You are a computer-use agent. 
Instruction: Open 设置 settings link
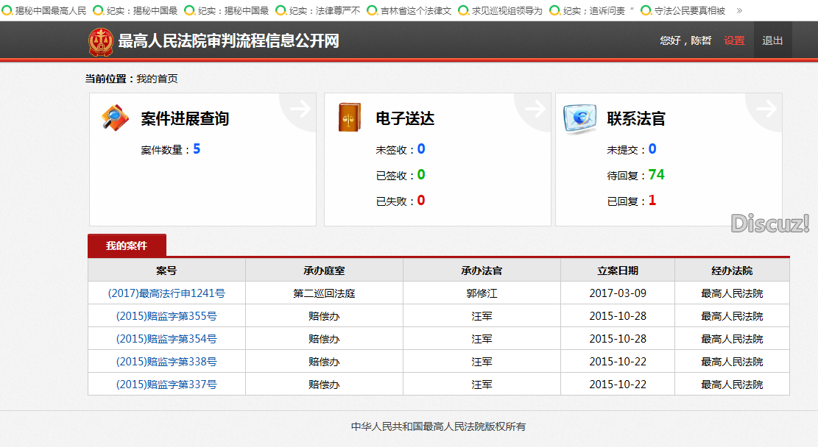[x=734, y=40]
